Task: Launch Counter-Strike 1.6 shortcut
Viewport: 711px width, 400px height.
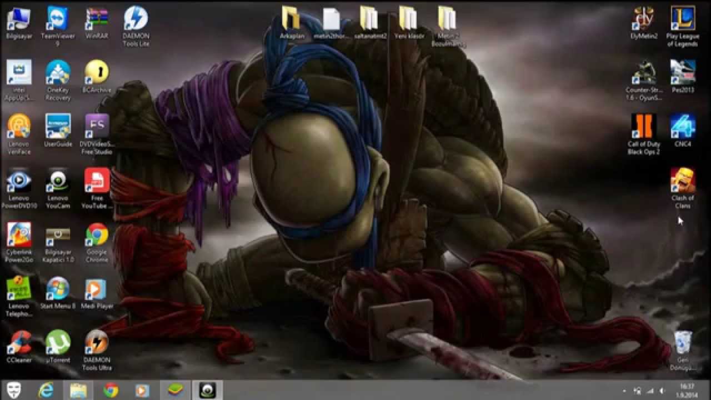Action: click(x=644, y=81)
